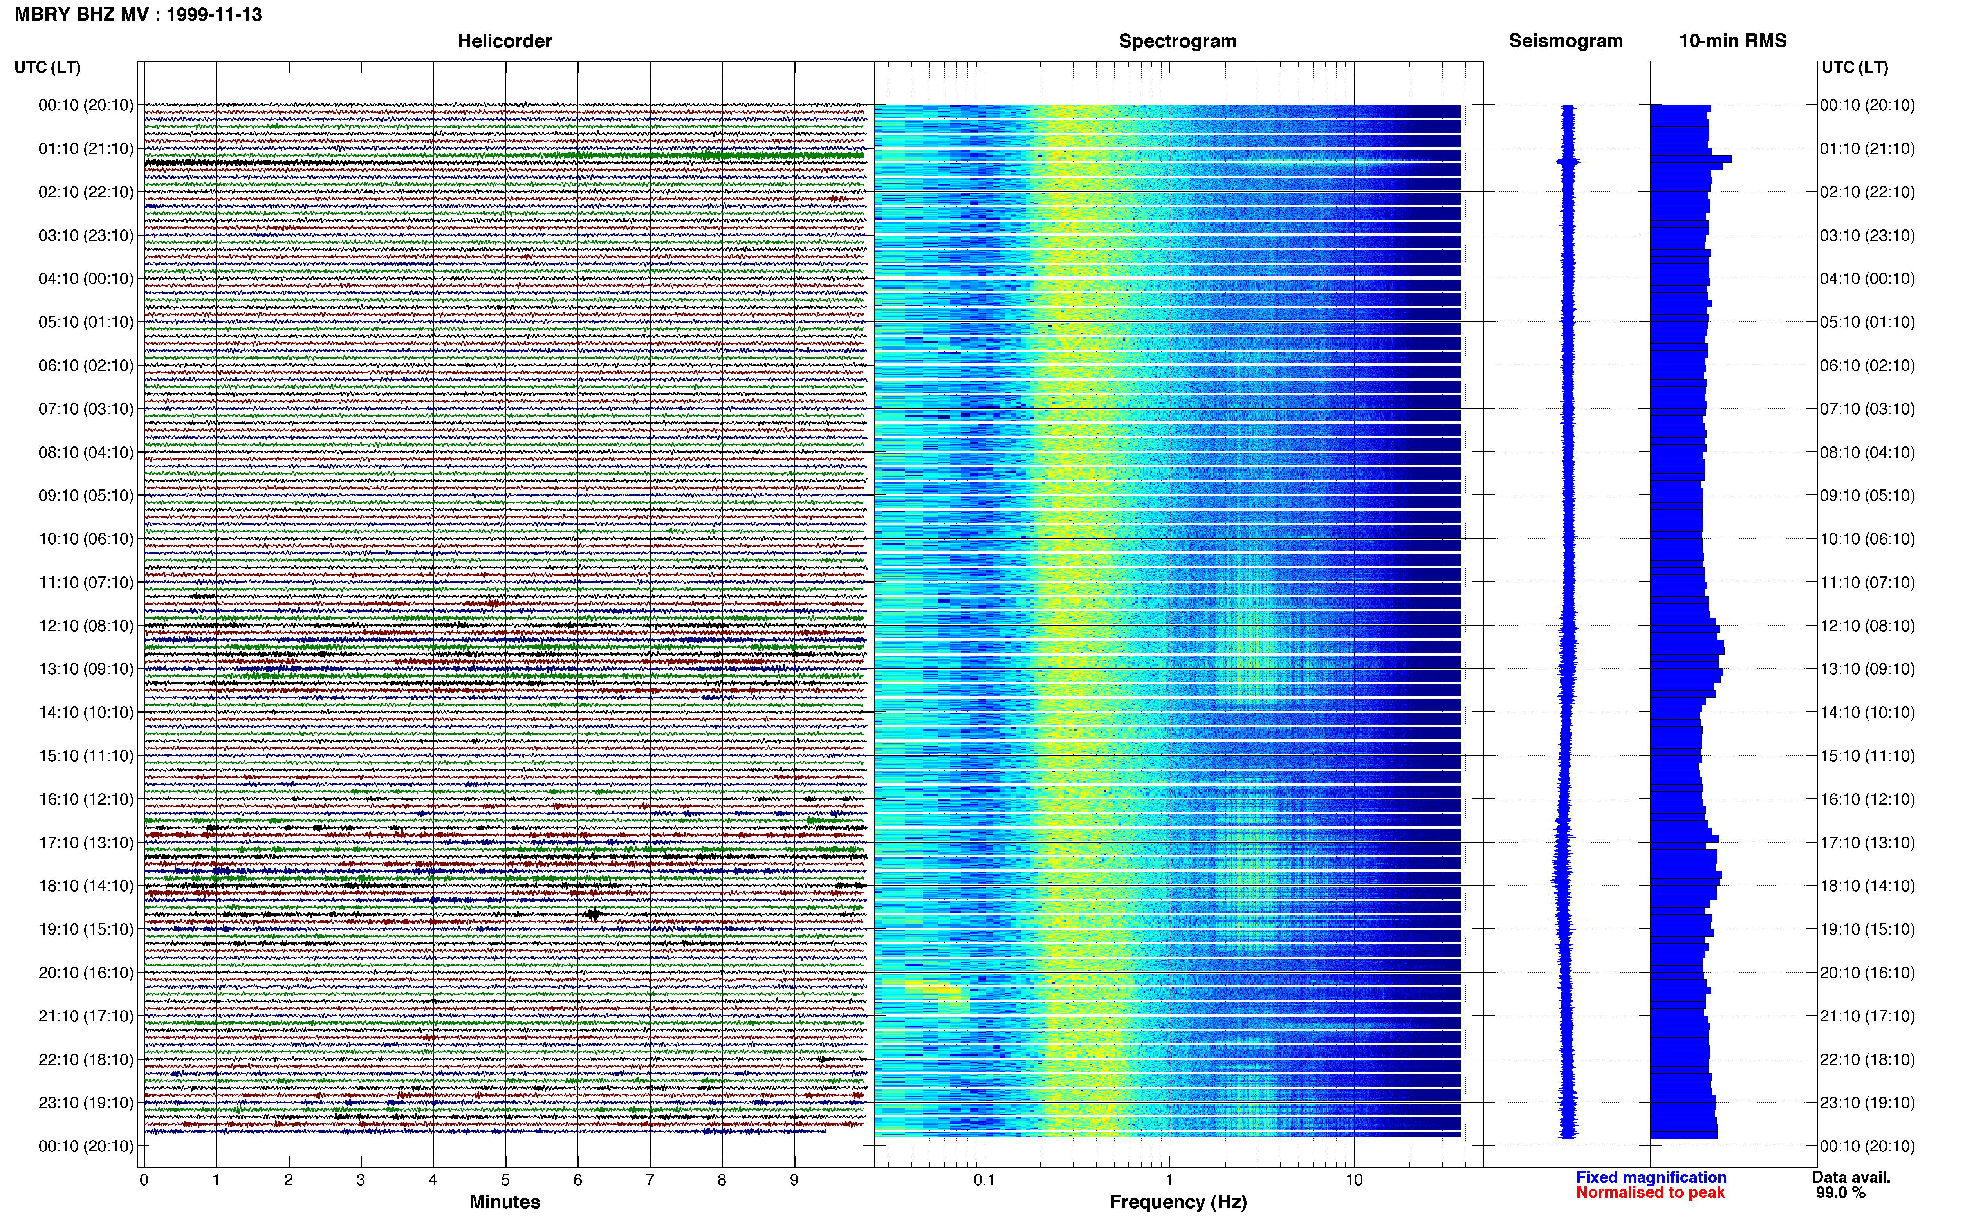Click right-side time label 18:10 (14:10)

point(1868,885)
